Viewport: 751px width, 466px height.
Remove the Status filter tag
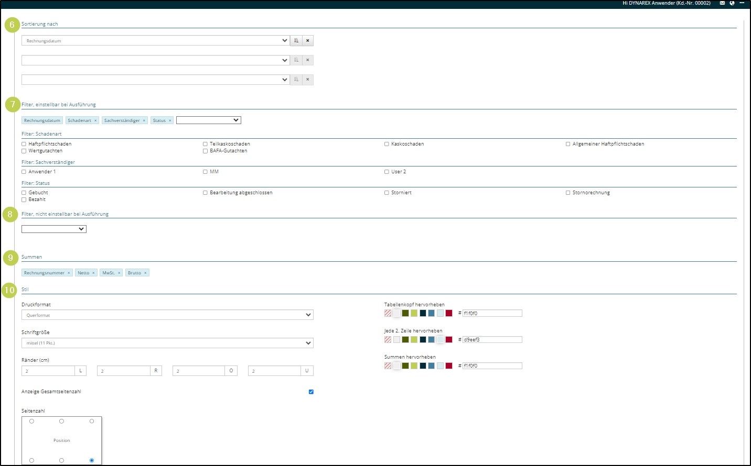tap(170, 120)
